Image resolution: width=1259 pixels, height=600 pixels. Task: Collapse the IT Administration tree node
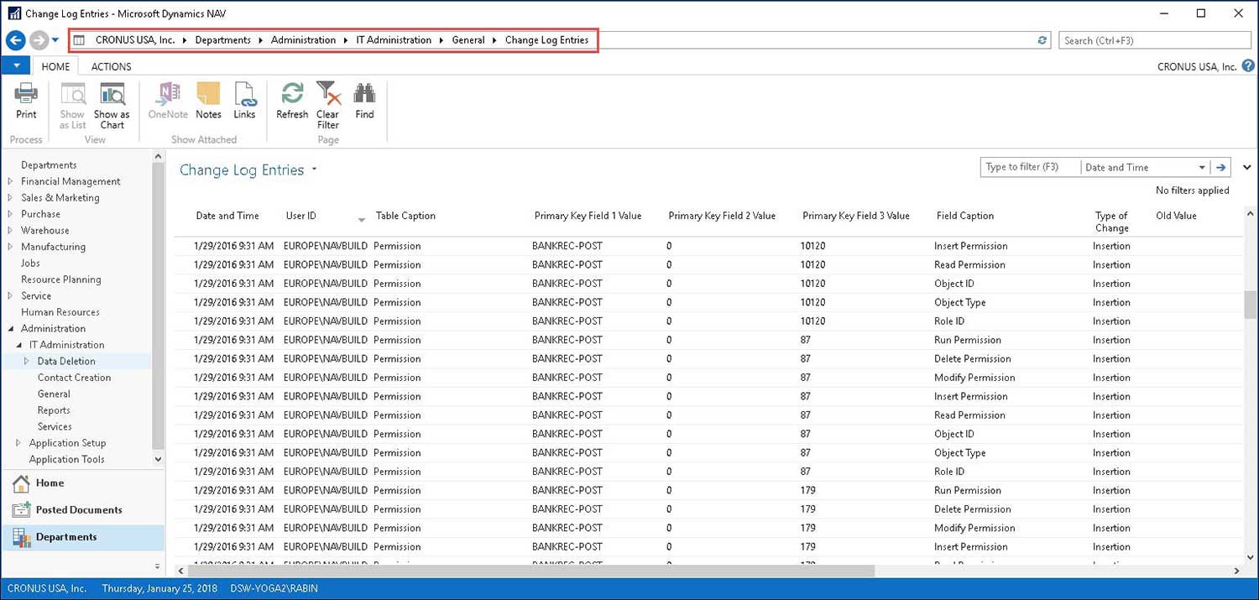(x=18, y=344)
